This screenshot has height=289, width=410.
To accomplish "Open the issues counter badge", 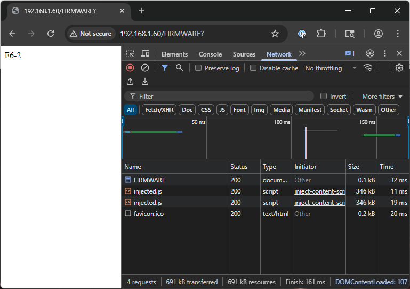I will click(x=350, y=54).
